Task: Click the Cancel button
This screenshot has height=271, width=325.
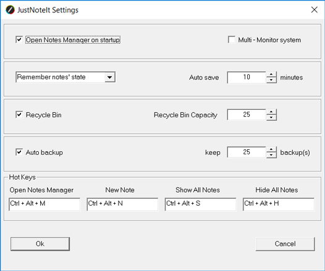Action: tap(285, 244)
